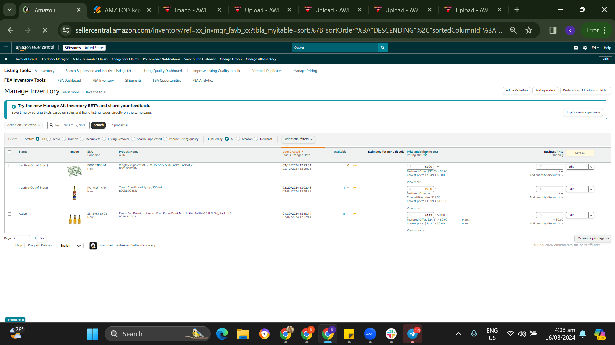Screen dimensions: 615x345
Task: Bookmark this page with the star icon
Action: [529, 30]
